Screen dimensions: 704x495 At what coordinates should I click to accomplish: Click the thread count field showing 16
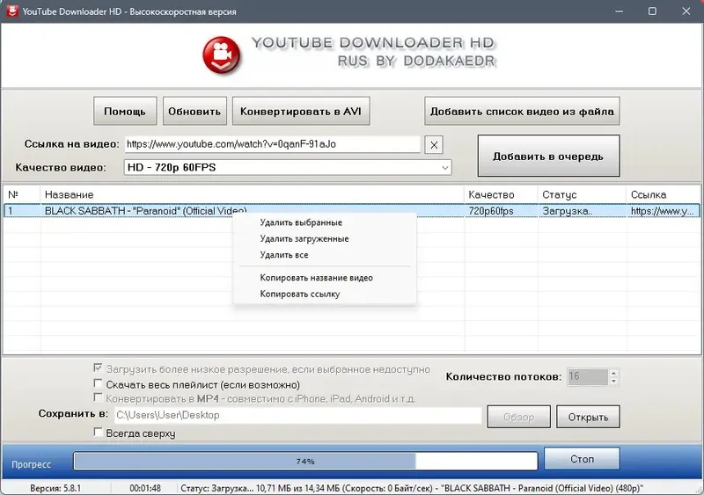[587, 376]
